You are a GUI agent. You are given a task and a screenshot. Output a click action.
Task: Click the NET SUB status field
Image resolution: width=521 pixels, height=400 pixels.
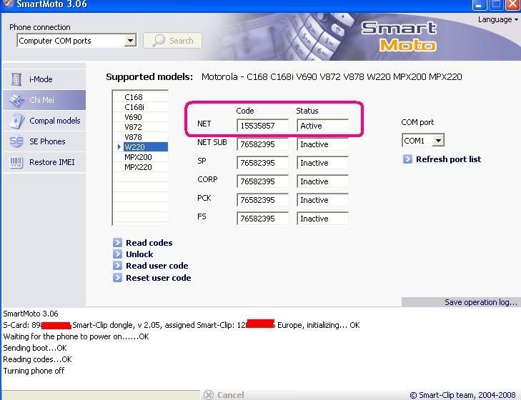click(322, 144)
